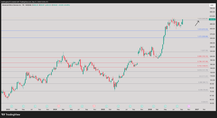Select the 1.618 (548.96) Fibonacci label
The width and height of the screenshot is (217, 118).
coord(203,18)
